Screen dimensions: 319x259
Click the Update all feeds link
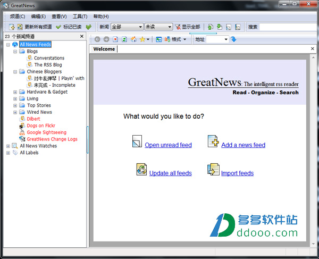(171, 173)
